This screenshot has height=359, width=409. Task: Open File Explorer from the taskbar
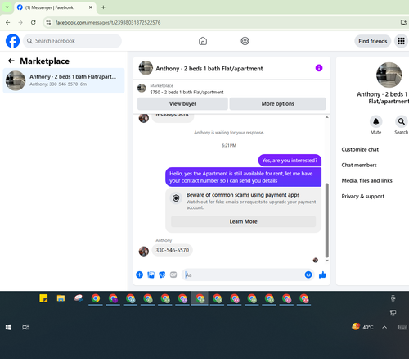[x=61, y=298]
